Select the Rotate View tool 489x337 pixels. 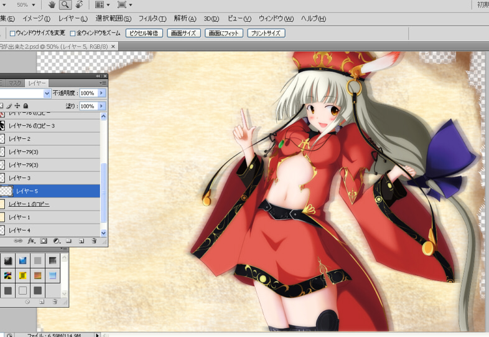click(79, 4)
